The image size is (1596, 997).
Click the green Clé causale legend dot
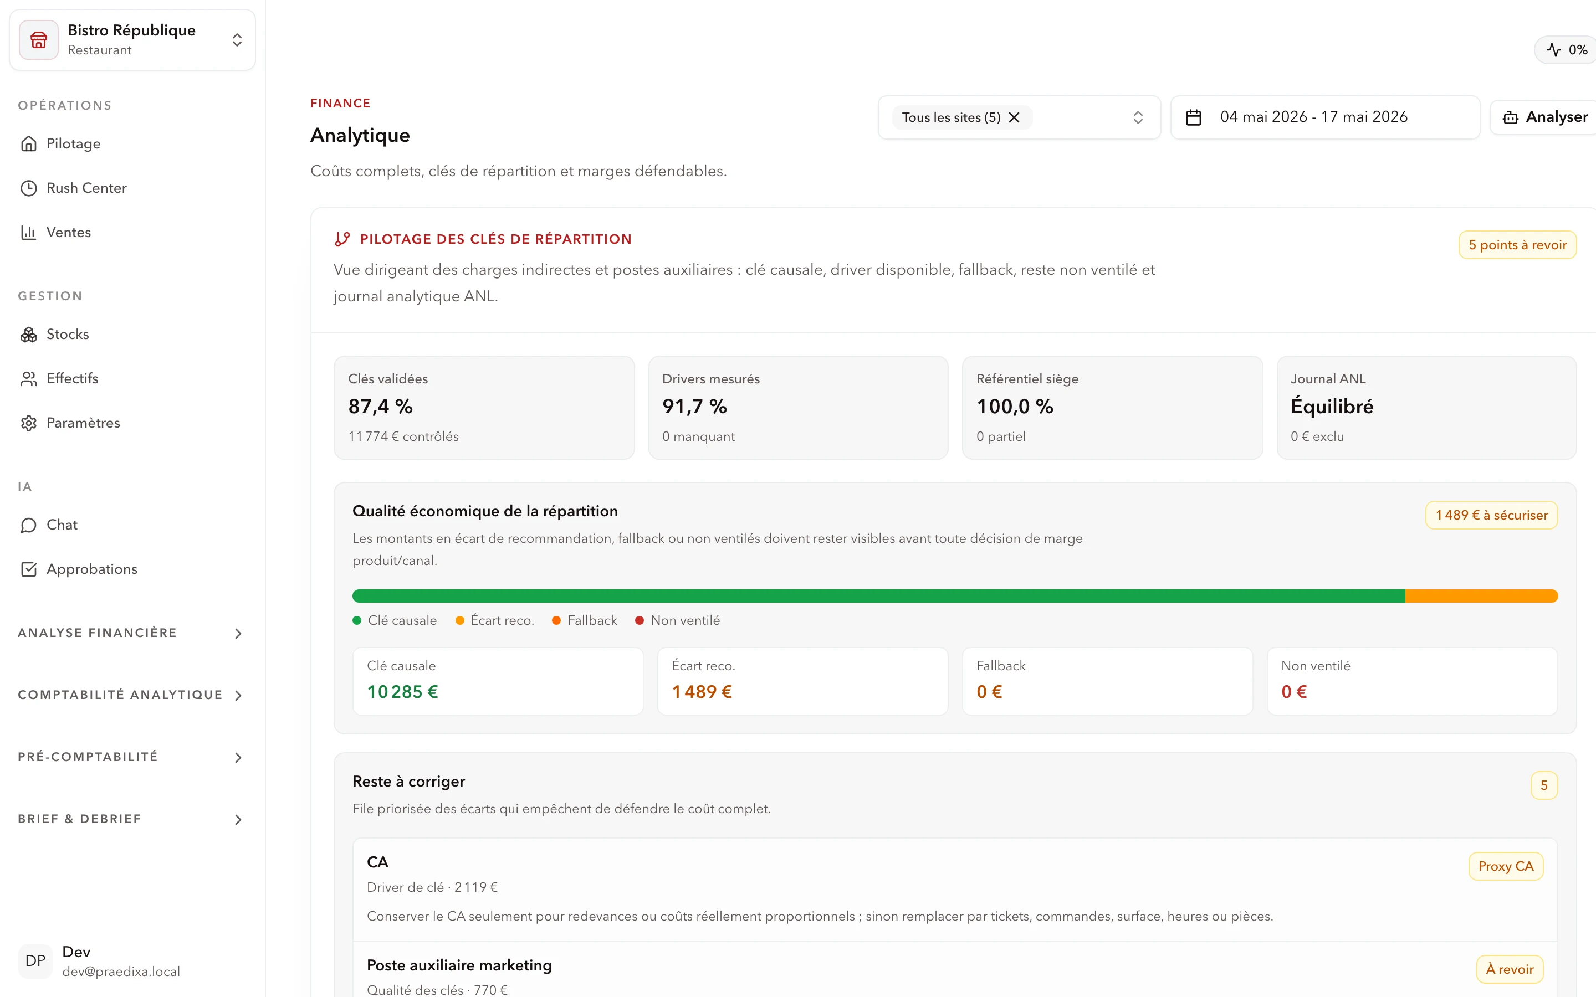357,620
